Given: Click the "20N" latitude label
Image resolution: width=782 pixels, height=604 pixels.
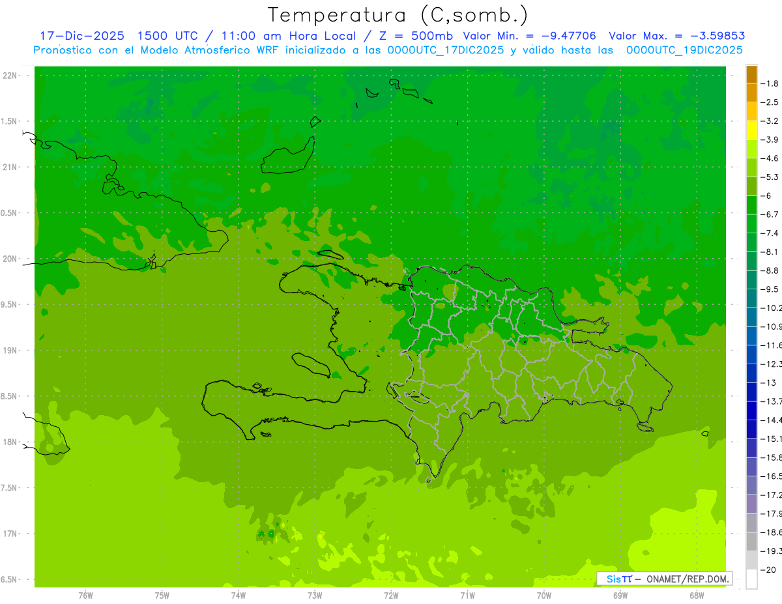Looking at the screenshot, I should (10, 259).
